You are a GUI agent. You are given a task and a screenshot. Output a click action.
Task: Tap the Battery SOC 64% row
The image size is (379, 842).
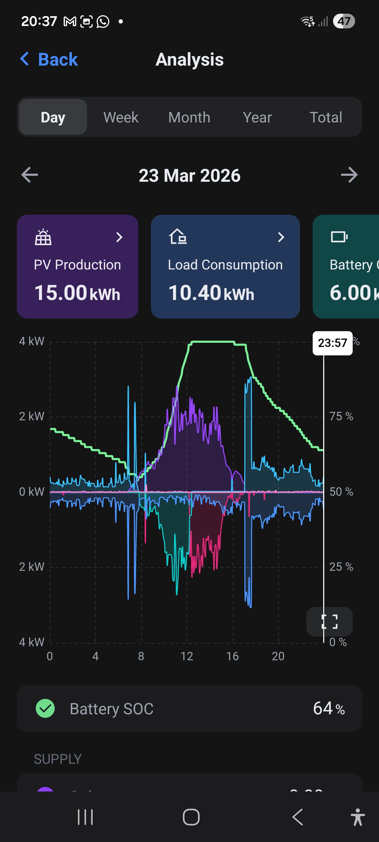click(189, 708)
